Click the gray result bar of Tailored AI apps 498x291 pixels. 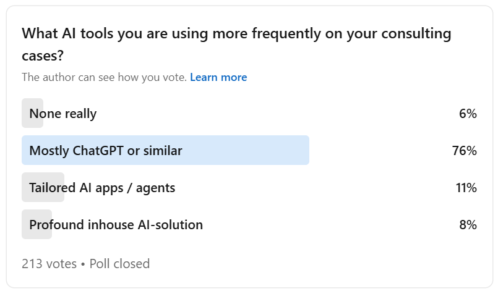(x=43, y=187)
